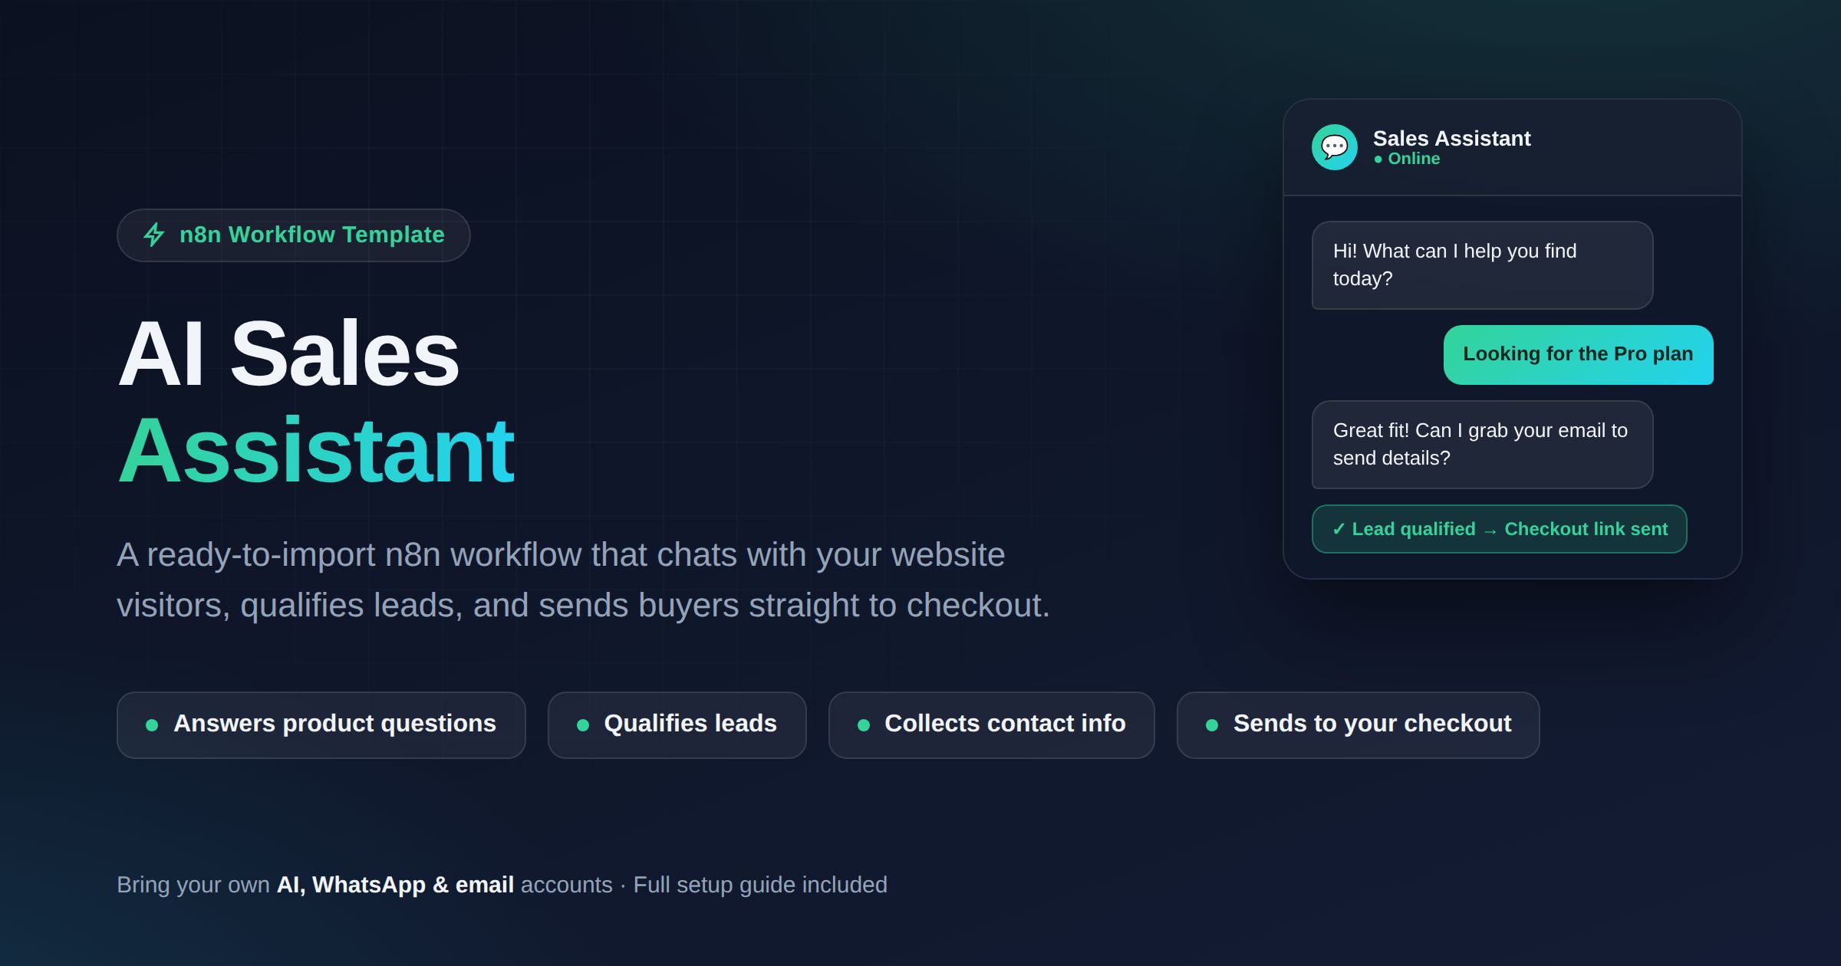Click the teal chat bubble avatar icon
Screen dimensions: 1841x966
(x=1334, y=147)
